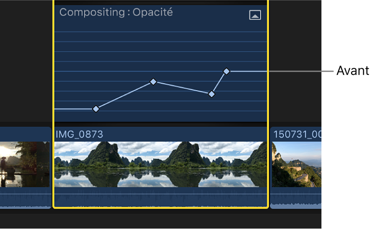Select the first (leftmost) opacity keyframe diamond

pyautogui.click(x=96, y=109)
